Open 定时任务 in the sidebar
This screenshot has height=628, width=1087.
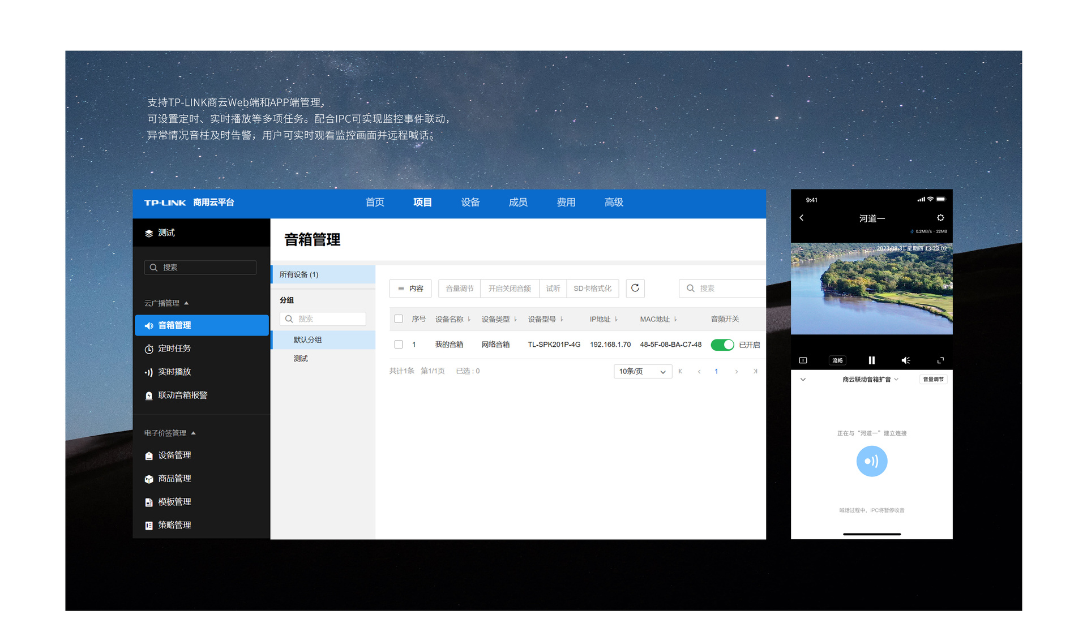point(174,349)
